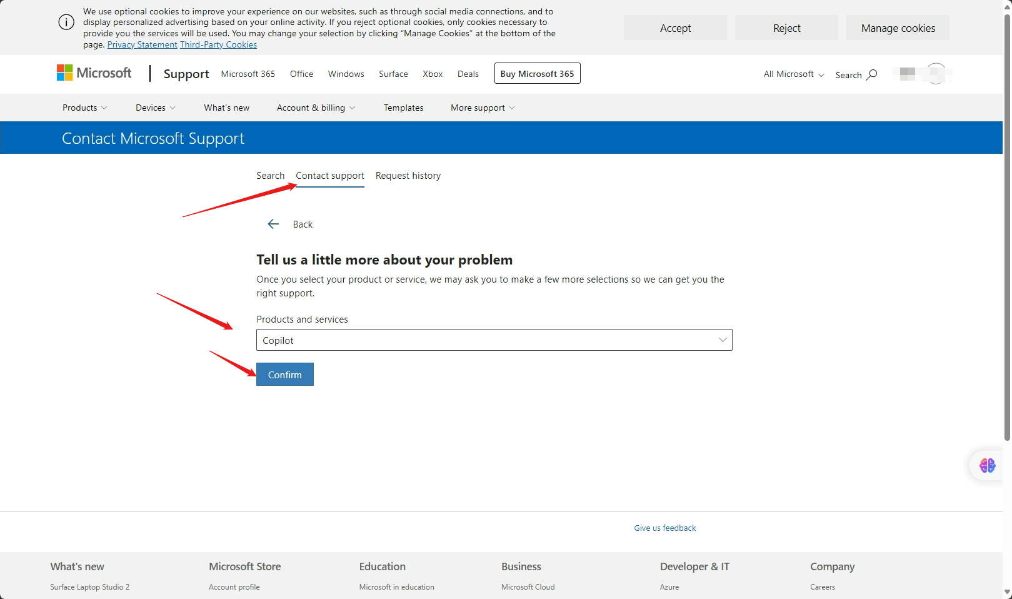Open Microsoft 365 in top navigation

click(248, 74)
